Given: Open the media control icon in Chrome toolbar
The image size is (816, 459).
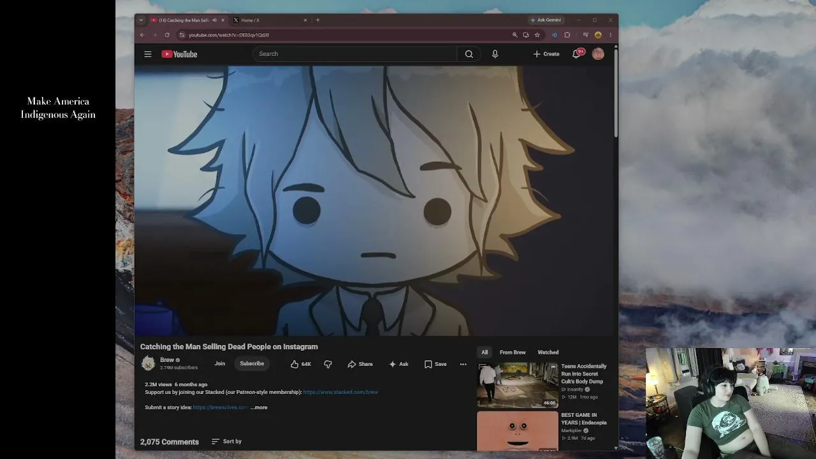Looking at the screenshot, I should (x=585, y=35).
